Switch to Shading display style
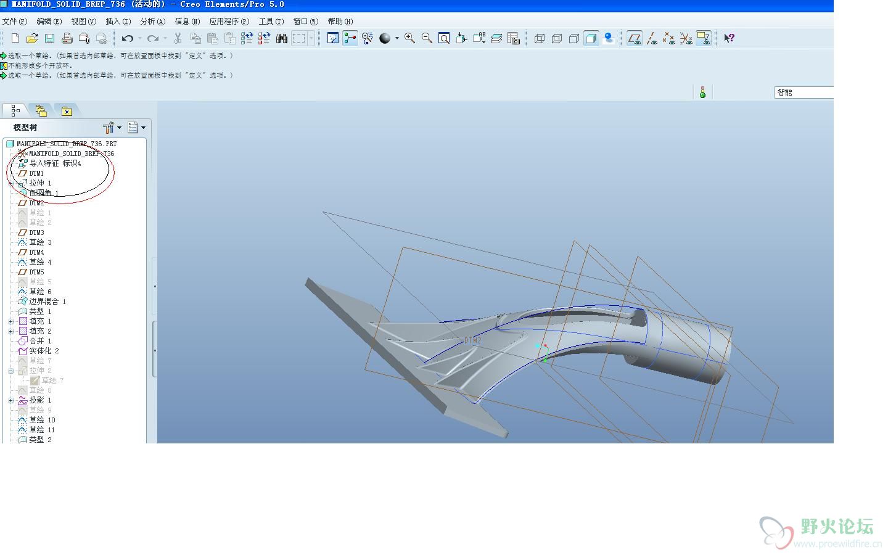The height and width of the screenshot is (555, 888). (591, 38)
